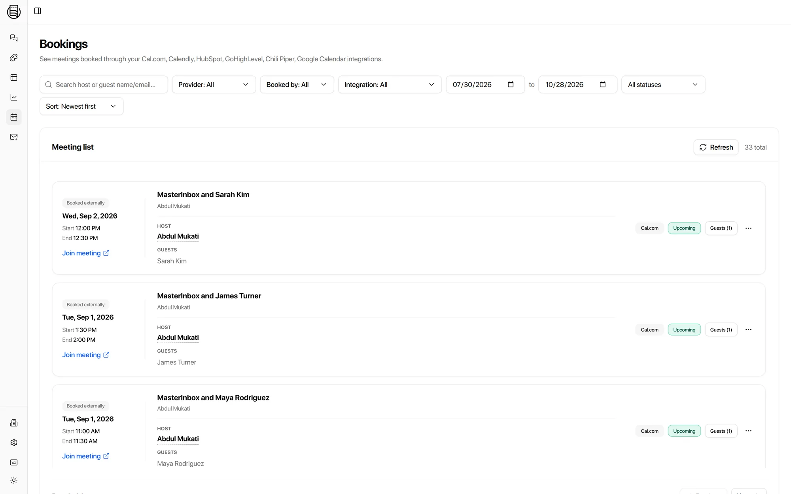Click guest name "Sarah Kim"
This screenshot has height=494, width=791.
click(172, 261)
